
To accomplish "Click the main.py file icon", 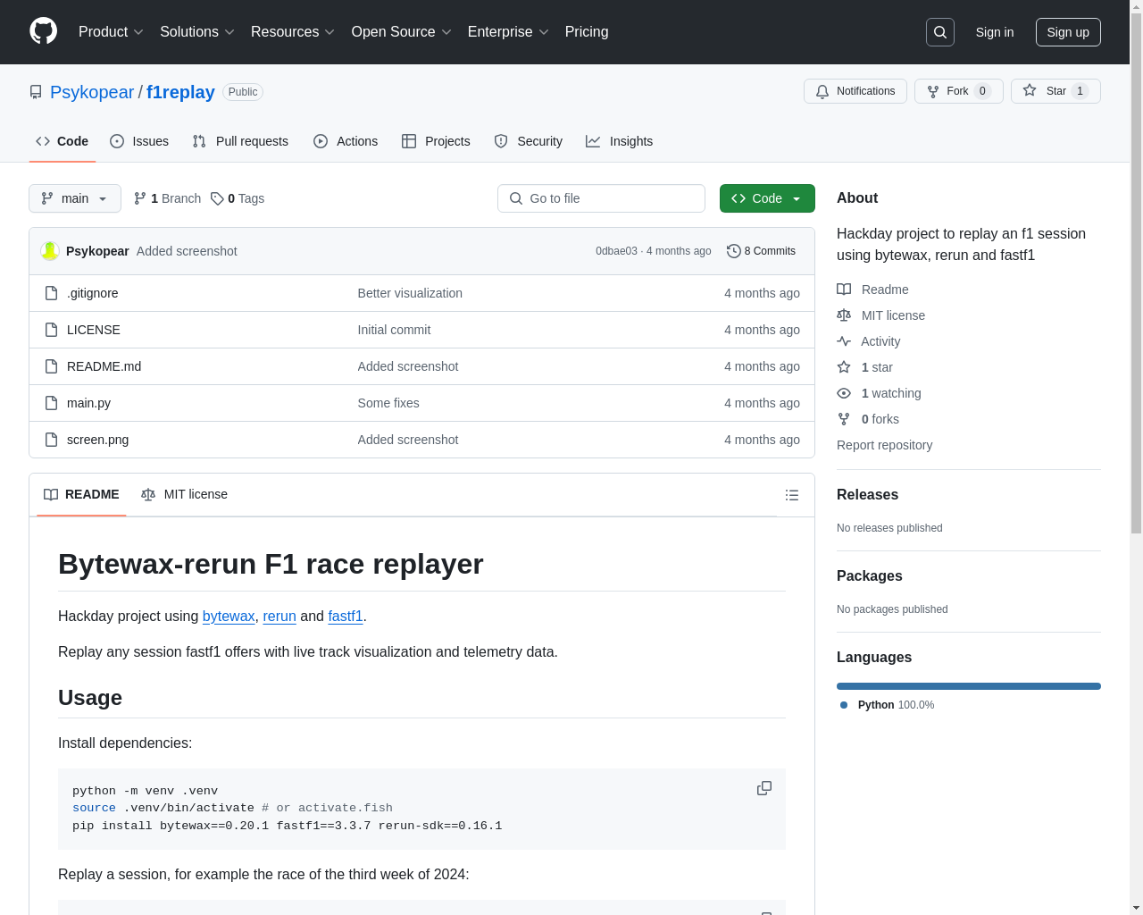I will pyautogui.click(x=52, y=403).
